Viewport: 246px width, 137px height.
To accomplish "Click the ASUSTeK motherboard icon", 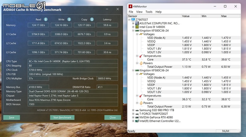I will tap(137, 23).
